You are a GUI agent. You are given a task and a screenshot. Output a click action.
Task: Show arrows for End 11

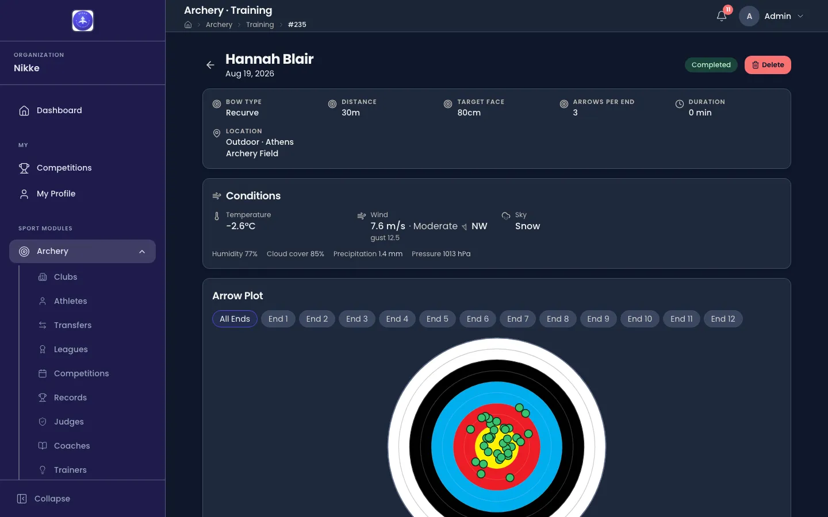coord(681,319)
